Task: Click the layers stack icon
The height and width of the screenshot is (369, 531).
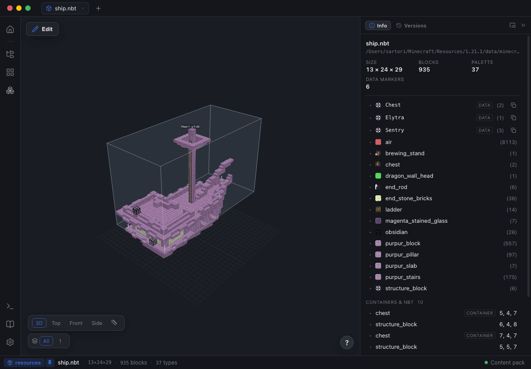Action: (35, 341)
